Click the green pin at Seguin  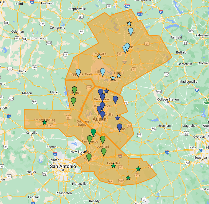tap(89, 158)
